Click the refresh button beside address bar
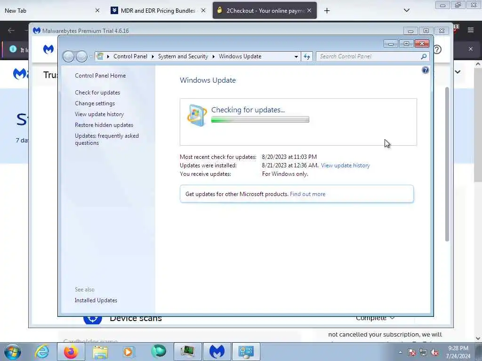 (x=307, y=56)
